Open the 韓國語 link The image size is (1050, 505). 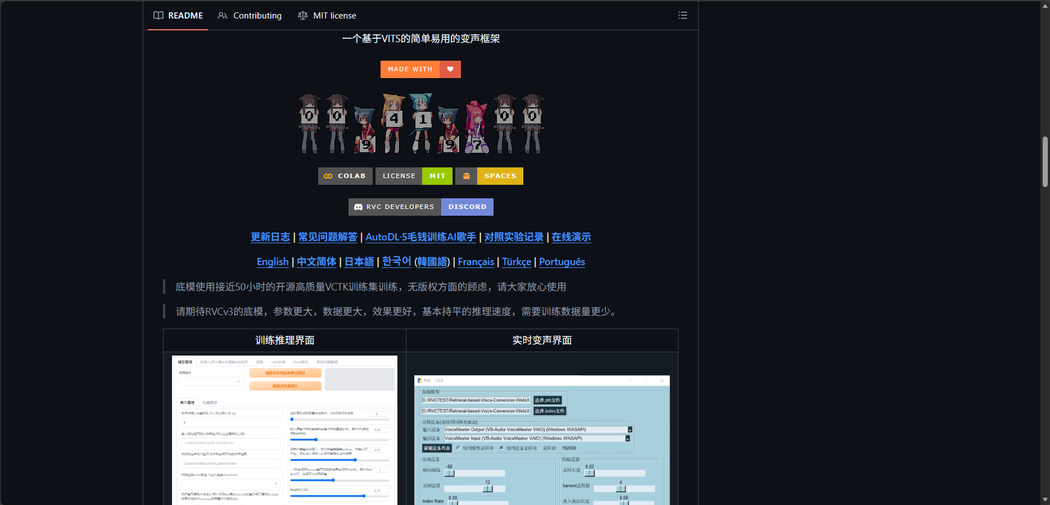point(432,262)
